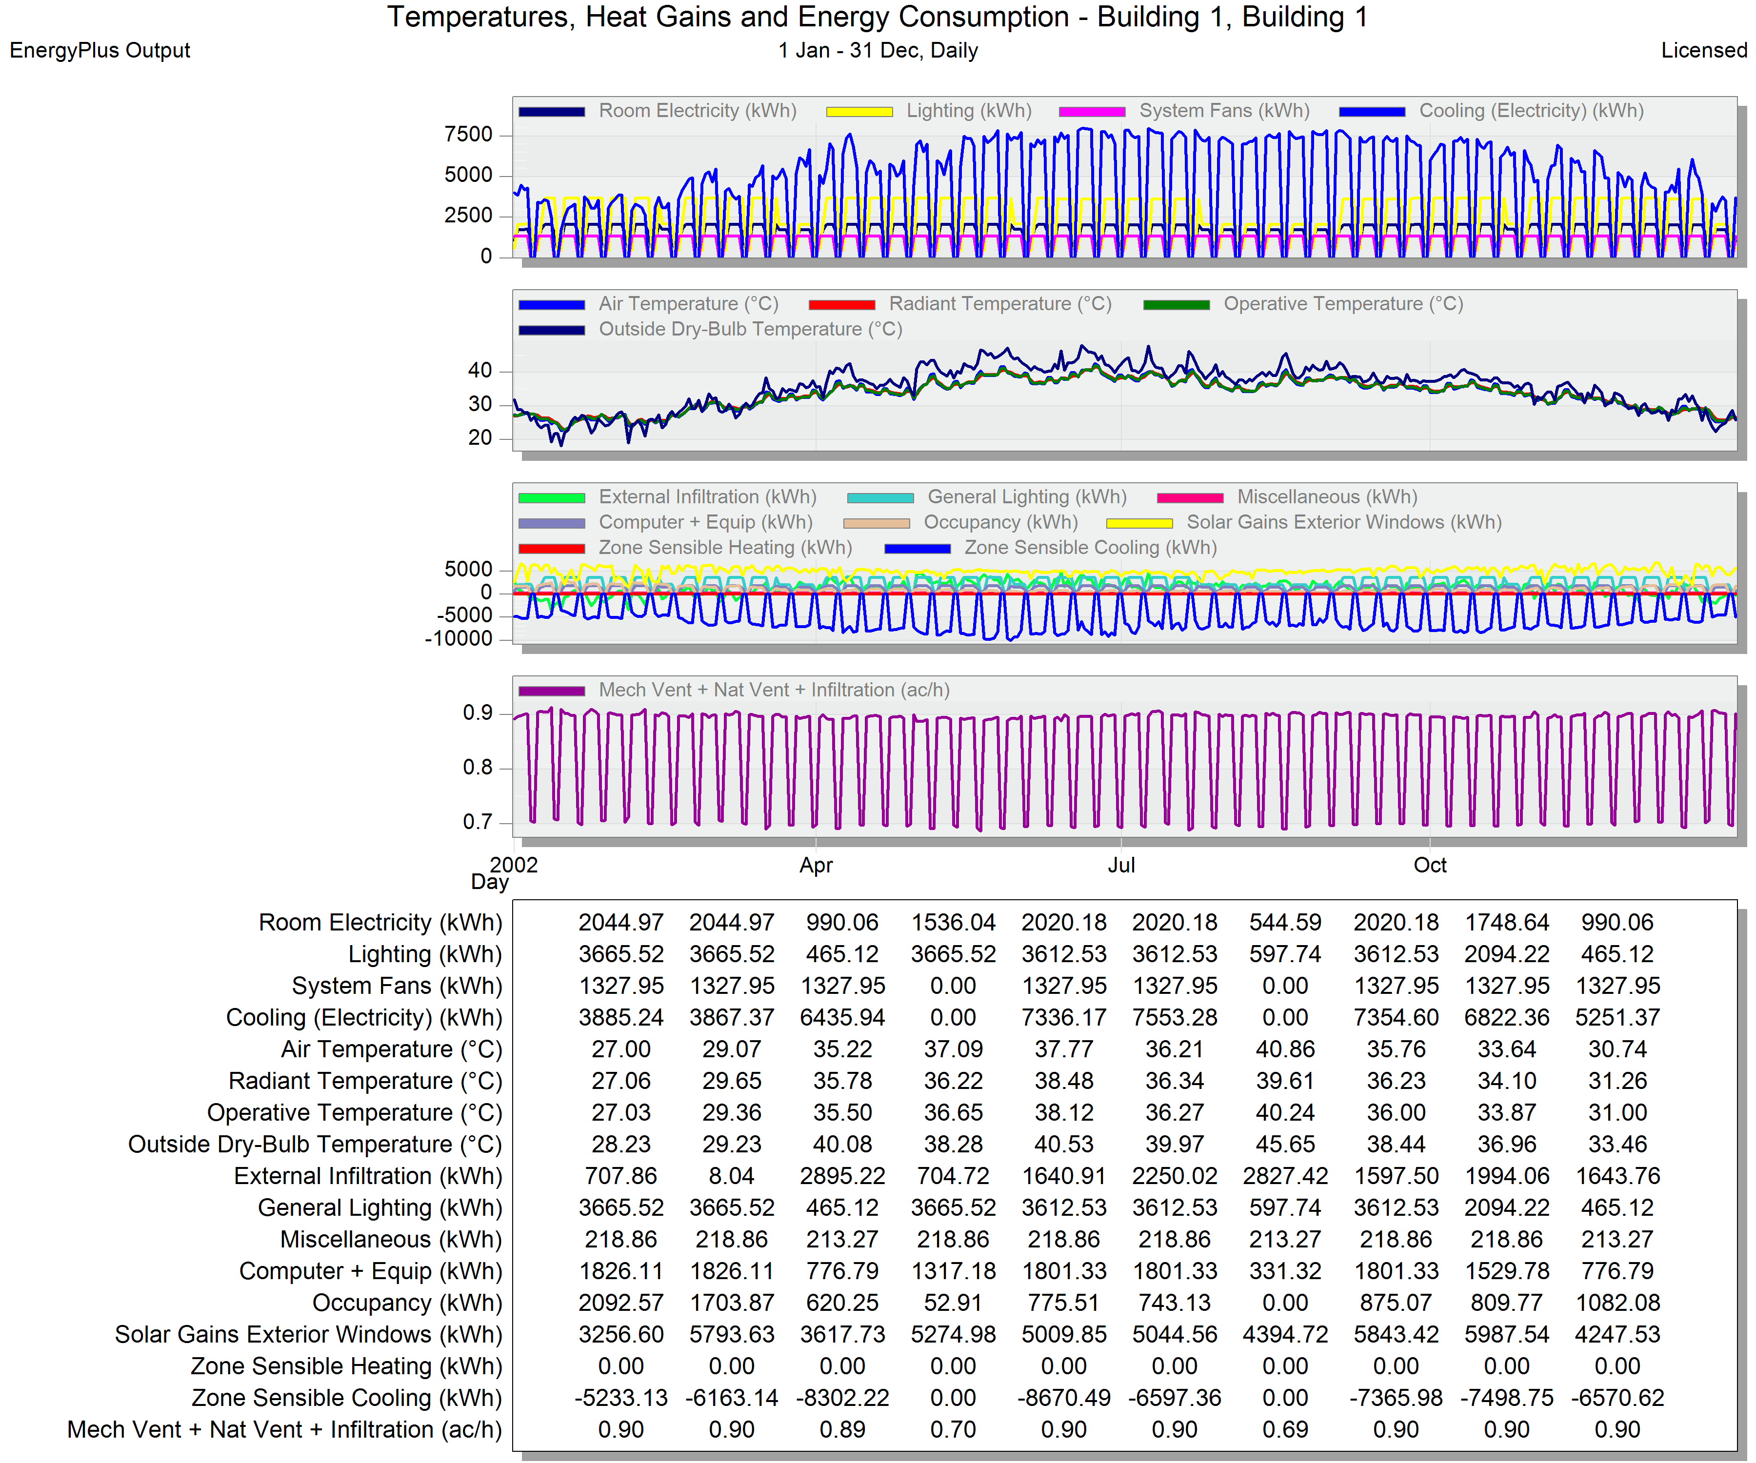Click the External Infiltration legend swatch
Viewport: 1756px width, 1463px height.
click(551, 497)
